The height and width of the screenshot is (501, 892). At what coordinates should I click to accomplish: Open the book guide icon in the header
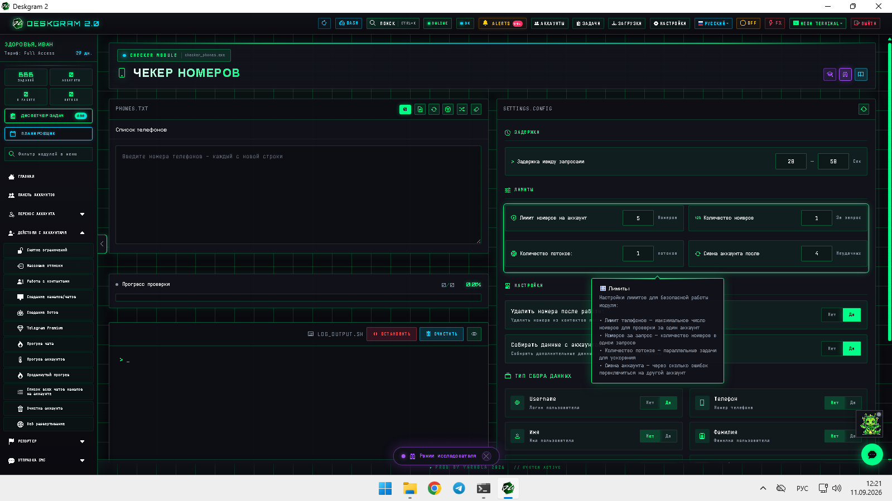[861, 74]
